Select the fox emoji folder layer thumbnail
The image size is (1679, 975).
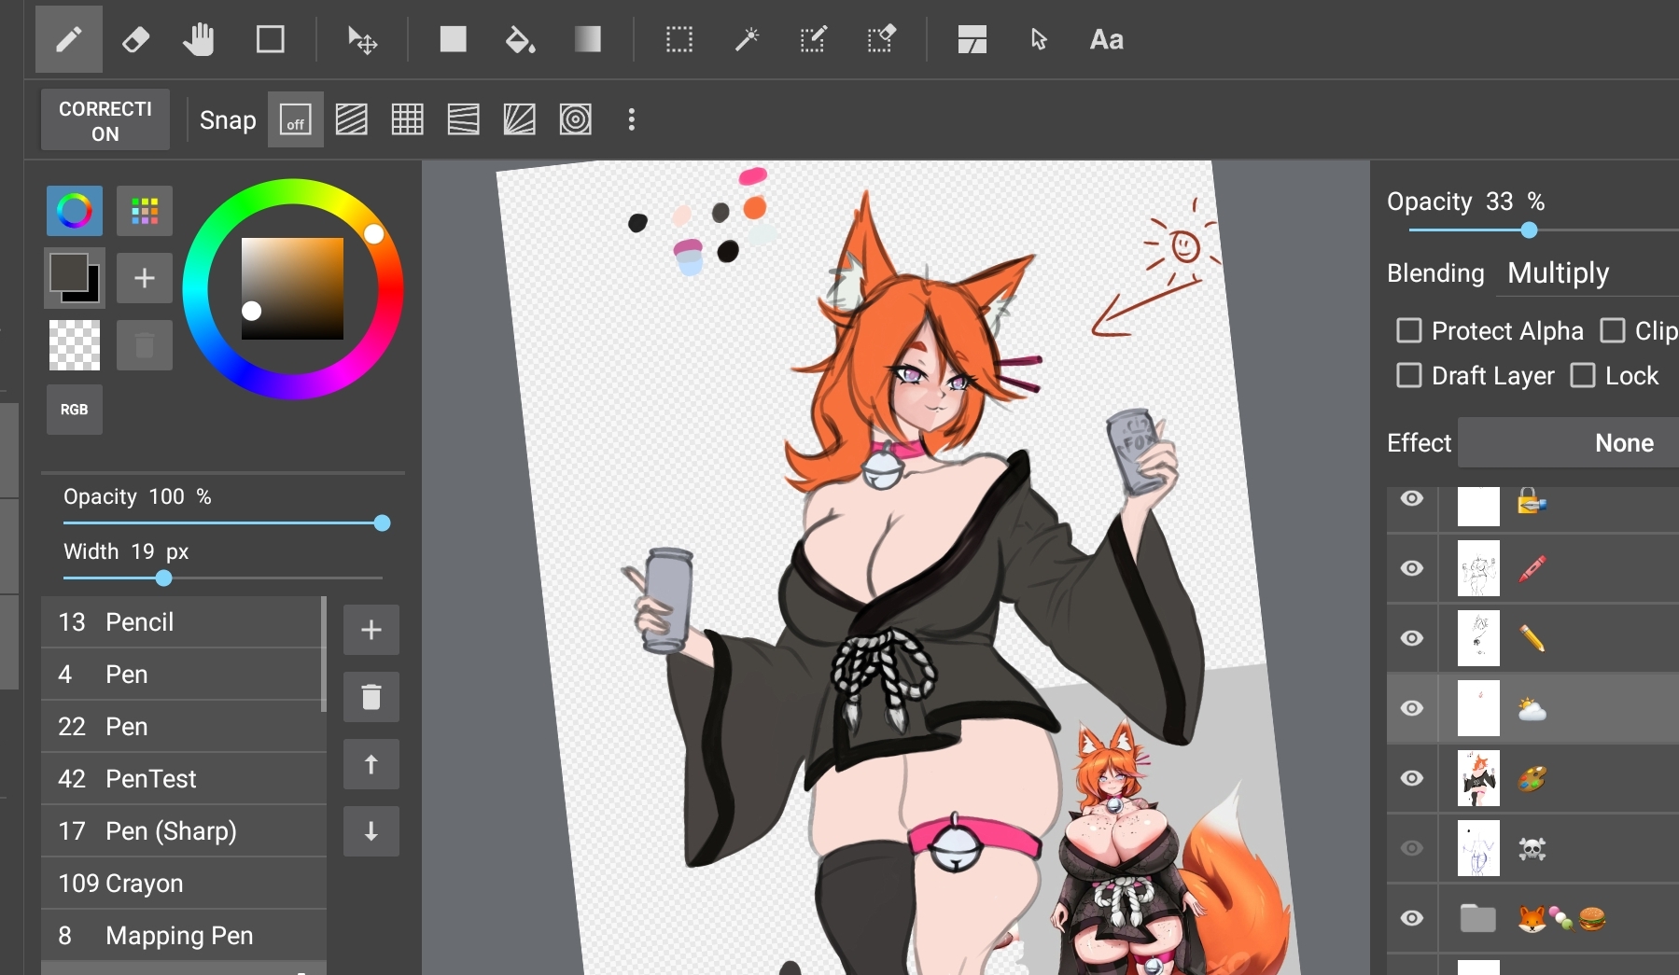(x=1477, y=919)
